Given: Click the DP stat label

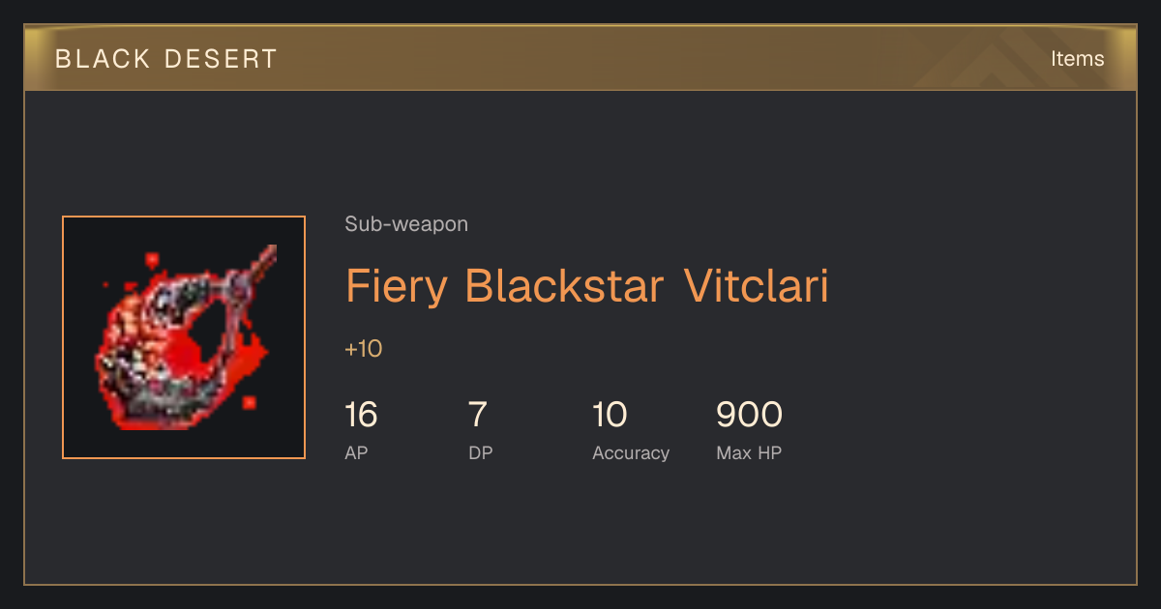Looking at the screenshot, I should pos(481,452).
